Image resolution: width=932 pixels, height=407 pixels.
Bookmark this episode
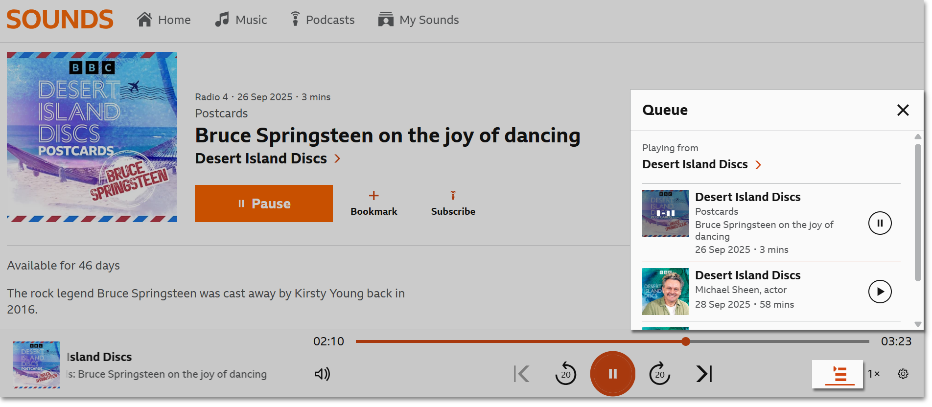pos(374,203)
